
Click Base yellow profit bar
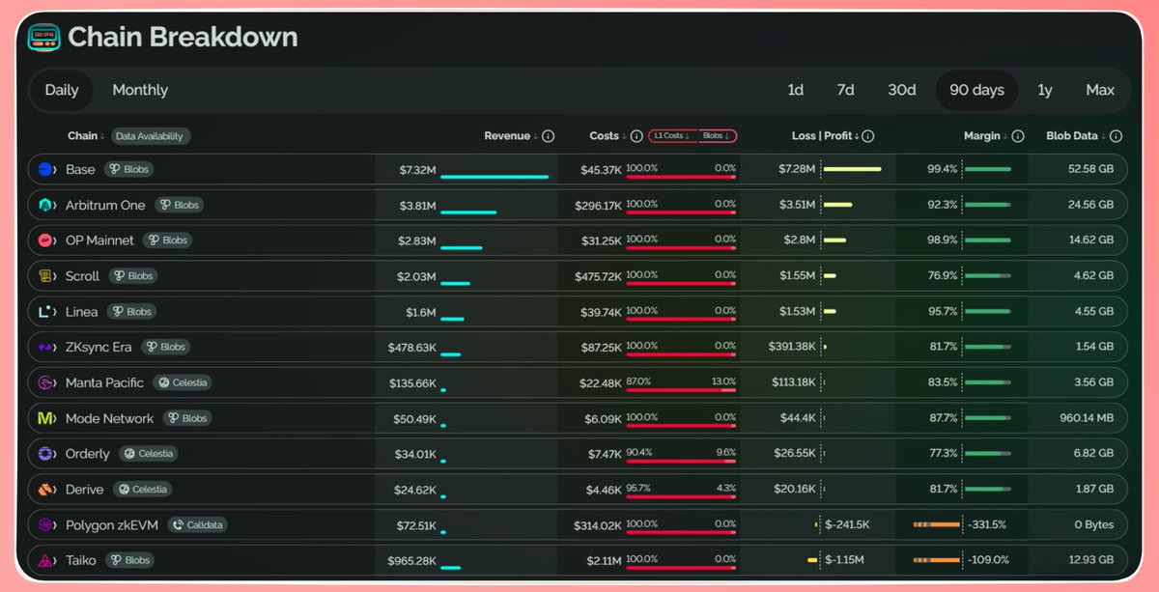click(852, 169)
